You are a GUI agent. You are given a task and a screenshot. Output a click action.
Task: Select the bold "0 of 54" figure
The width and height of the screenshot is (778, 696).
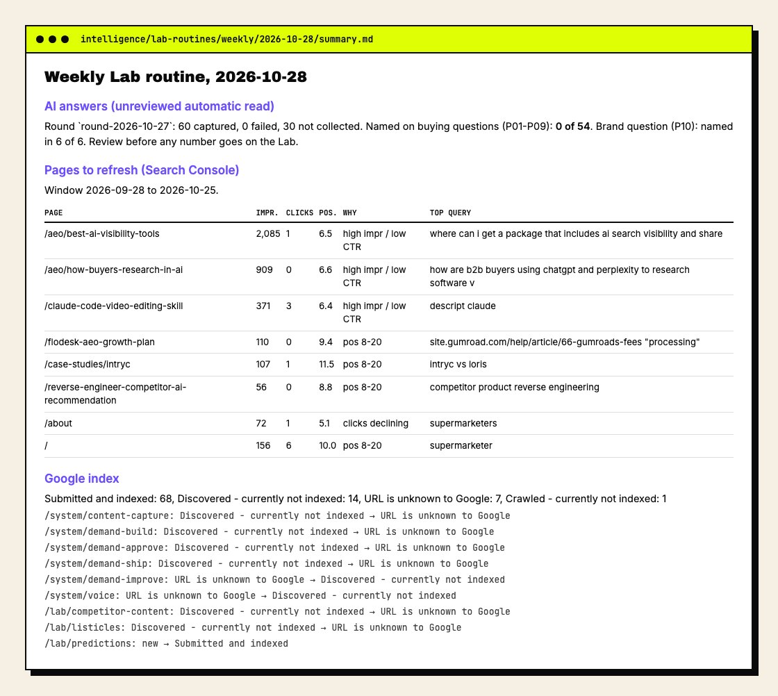tap(572, 126)
